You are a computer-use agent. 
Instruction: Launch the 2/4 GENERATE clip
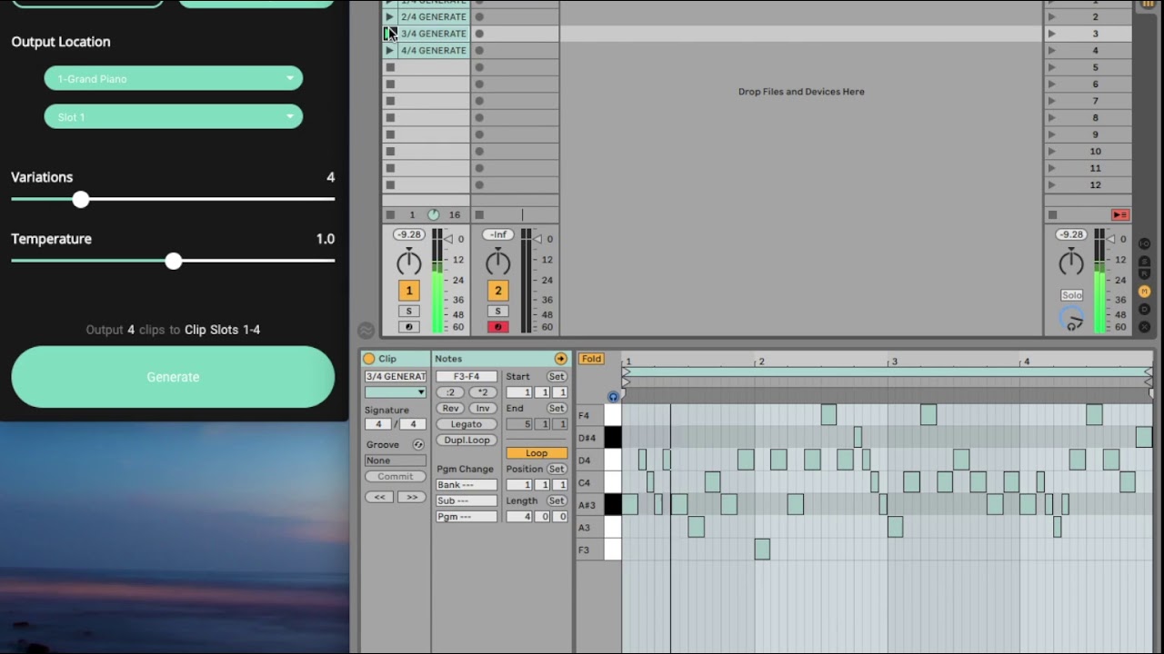pyautogui.click(x=389, y=16)
